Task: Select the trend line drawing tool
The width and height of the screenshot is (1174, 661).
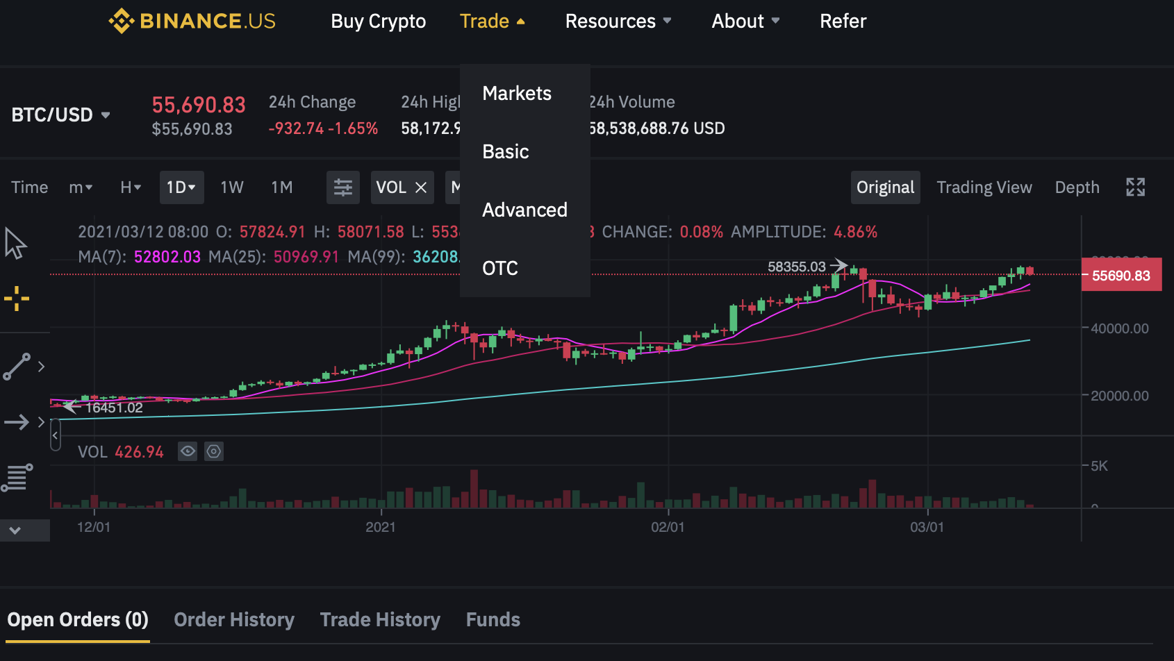Action: 17,367
